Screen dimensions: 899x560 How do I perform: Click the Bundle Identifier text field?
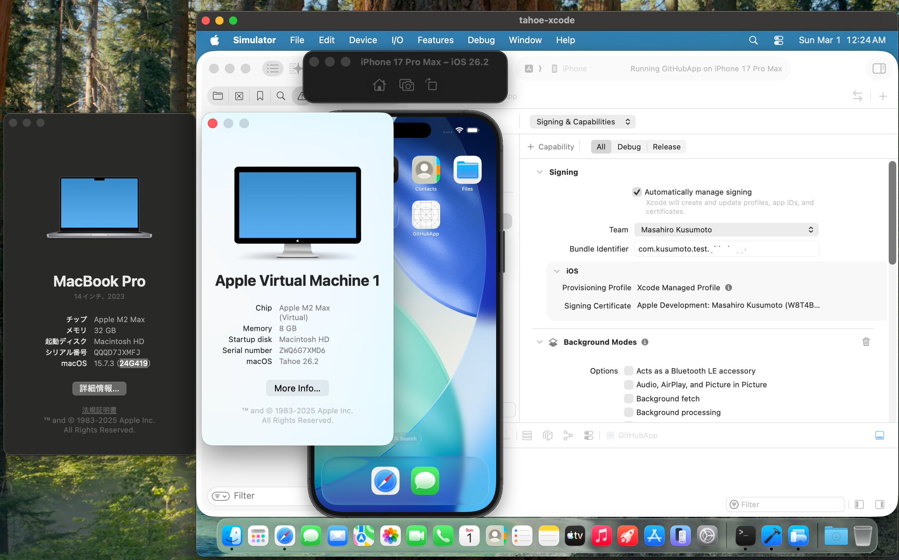coord(726,249)
